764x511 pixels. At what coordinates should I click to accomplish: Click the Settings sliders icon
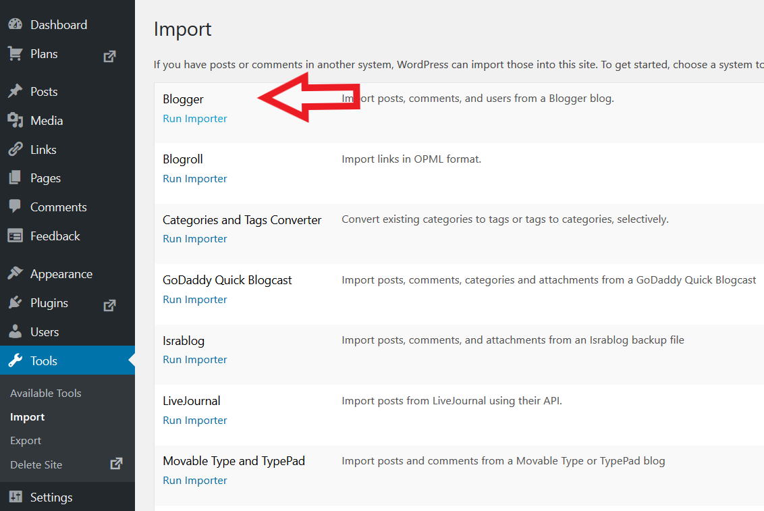(x=15, y=496)
